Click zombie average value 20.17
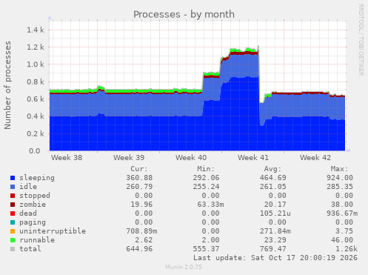 pyautogui.click(x=275, y=205)
